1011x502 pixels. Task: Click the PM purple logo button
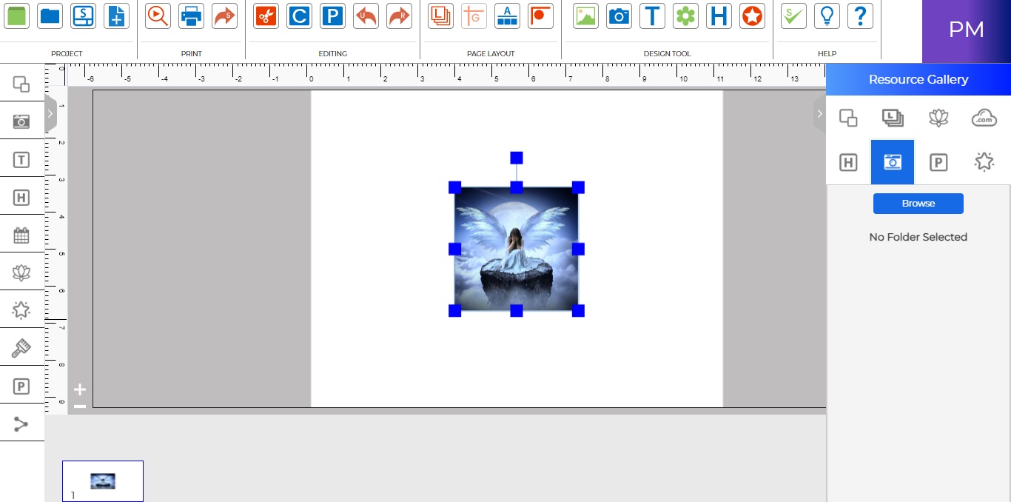(x=967, y=31)
